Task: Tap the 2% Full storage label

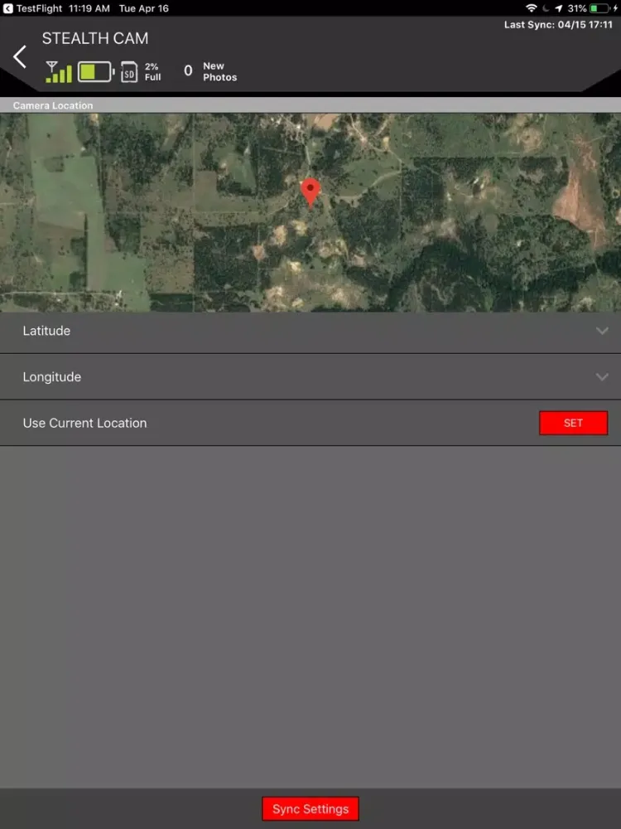Action: click(152, 72)
